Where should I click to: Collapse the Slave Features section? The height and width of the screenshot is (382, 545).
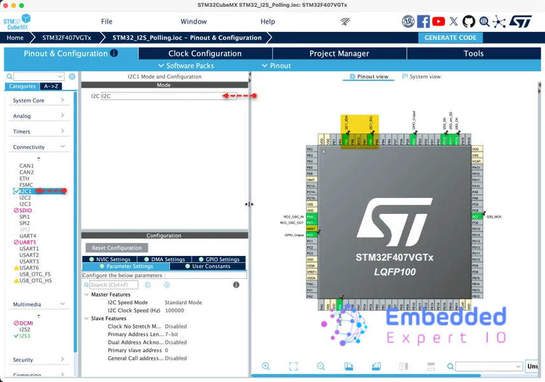(87, 318)
